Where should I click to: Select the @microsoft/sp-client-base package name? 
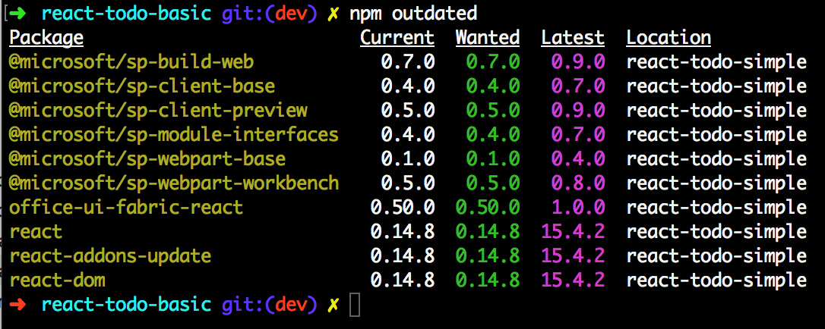pos(142,86)
